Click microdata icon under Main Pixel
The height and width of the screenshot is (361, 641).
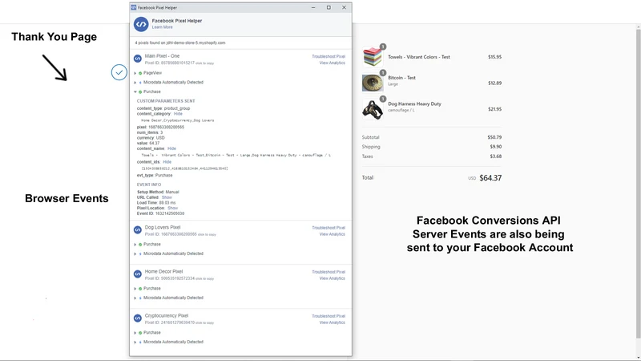[140, 83]
